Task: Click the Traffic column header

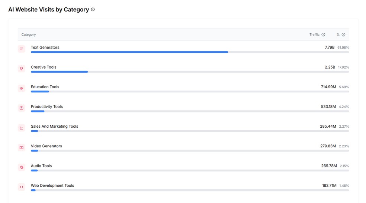Action: pos(314,35)
